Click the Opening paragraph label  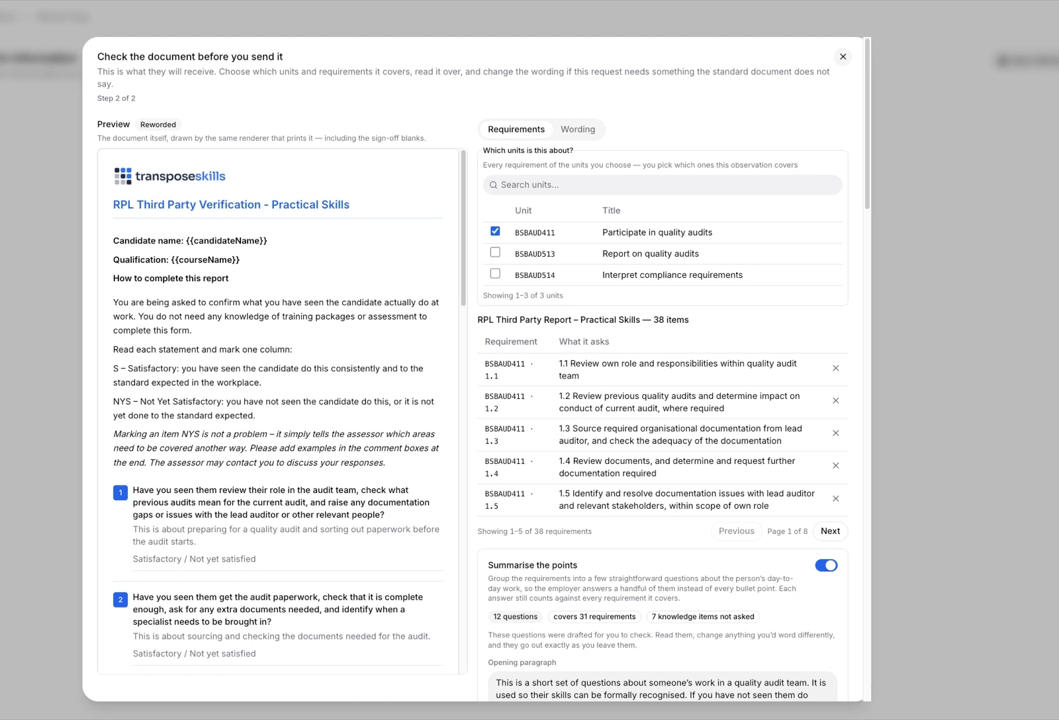pos(522,662)
